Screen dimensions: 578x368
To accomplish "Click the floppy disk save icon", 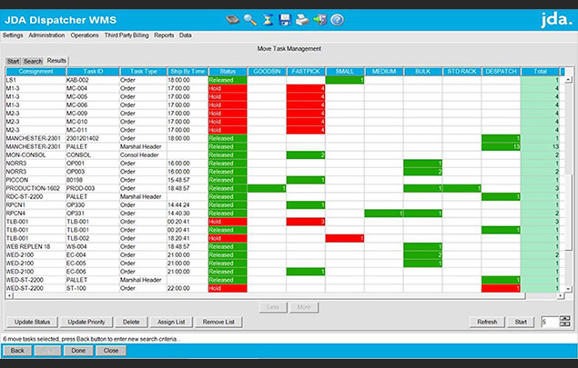I will [285, 20].
